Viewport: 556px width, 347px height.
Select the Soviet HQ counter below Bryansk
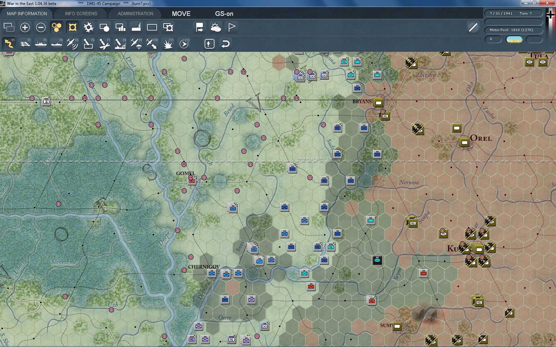(385, 116)
